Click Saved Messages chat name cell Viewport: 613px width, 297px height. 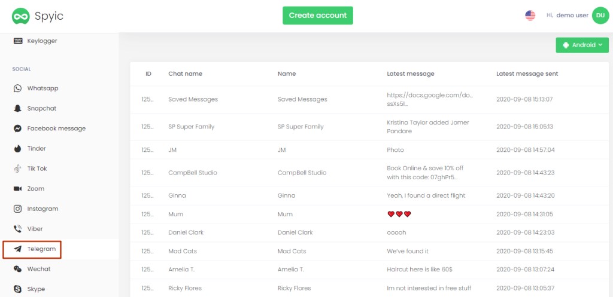[193, 100]
